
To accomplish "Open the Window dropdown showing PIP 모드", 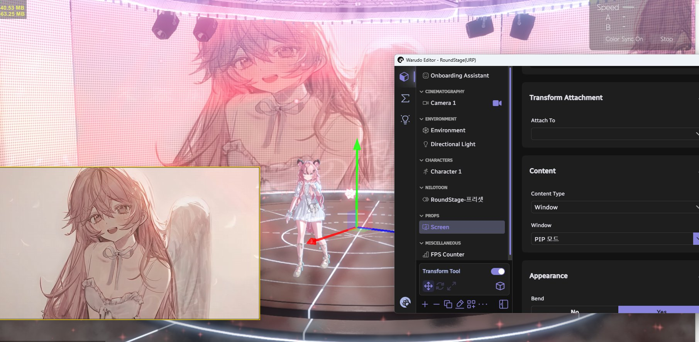I will tap(615, 239).
